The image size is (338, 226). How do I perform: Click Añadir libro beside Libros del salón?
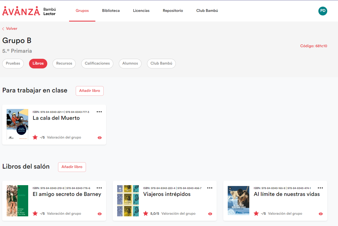coord(72,167)
